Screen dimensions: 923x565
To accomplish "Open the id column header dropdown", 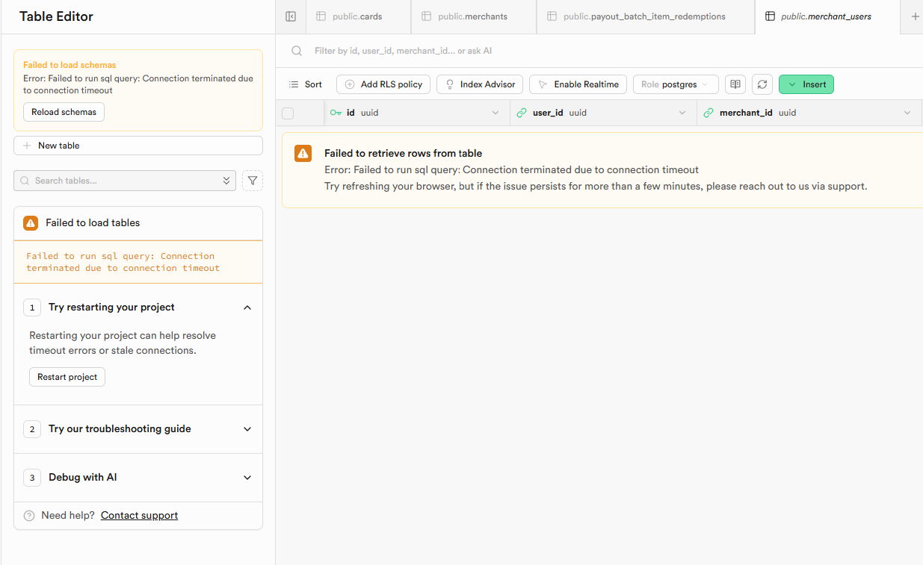I will [495, 113].
